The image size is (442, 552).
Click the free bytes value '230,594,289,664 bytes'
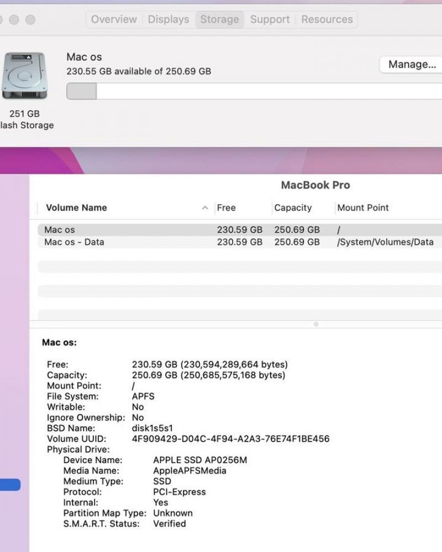coord(234,364)
